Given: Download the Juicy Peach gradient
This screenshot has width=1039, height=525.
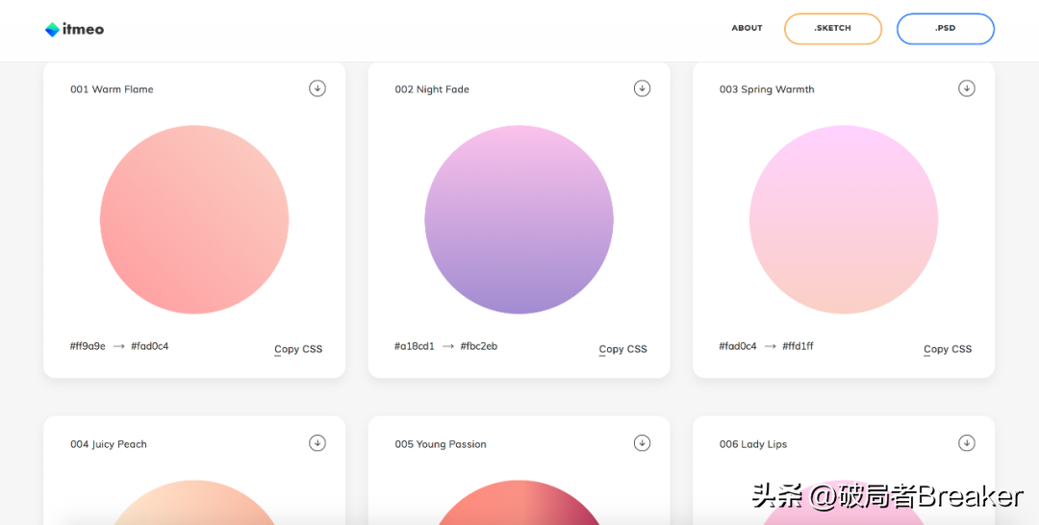Looking at the screenshot, I should tap(317, 443).
